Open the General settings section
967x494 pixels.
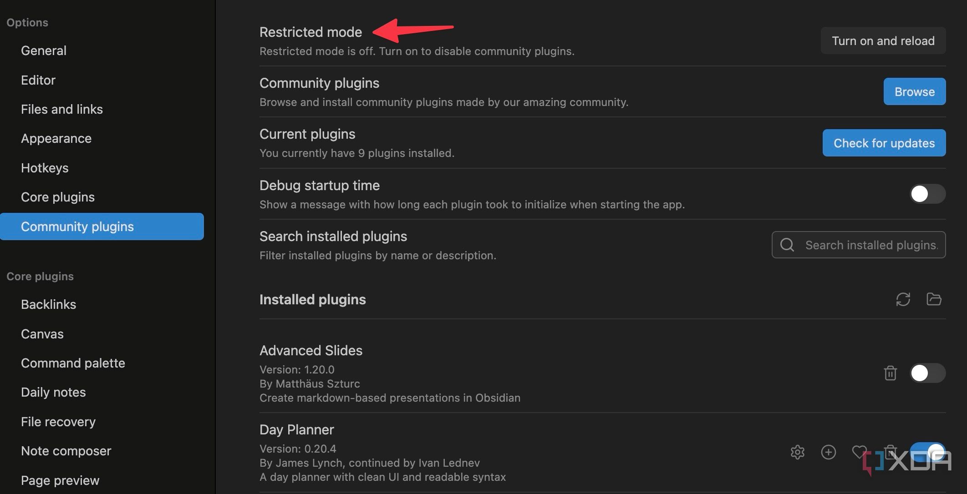tap(44, 50)
